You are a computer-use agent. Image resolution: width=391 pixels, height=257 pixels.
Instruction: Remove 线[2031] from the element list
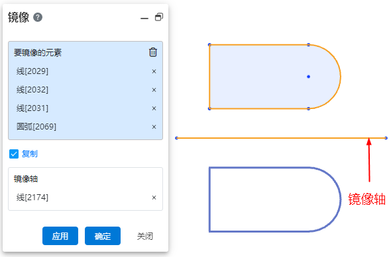pyautogui.click(x=154, y=108)
